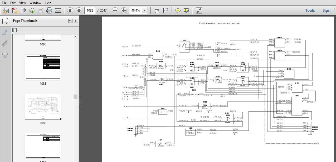The image size is (336, 162).
Task: Open the Attachments paperclip panel
Action: [x=5, y=43]
